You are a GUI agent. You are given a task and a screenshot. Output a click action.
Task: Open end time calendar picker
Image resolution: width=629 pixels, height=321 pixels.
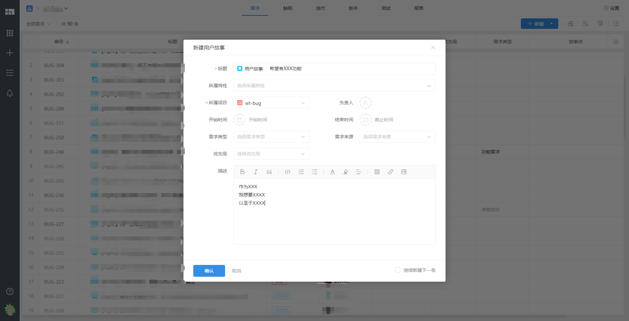point(366,120)
